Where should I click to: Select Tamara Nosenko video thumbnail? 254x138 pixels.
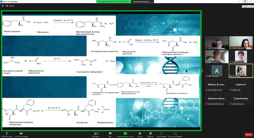(x=217, y=57)
